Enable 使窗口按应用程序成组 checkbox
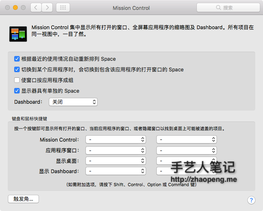 [x=17, y=80]
